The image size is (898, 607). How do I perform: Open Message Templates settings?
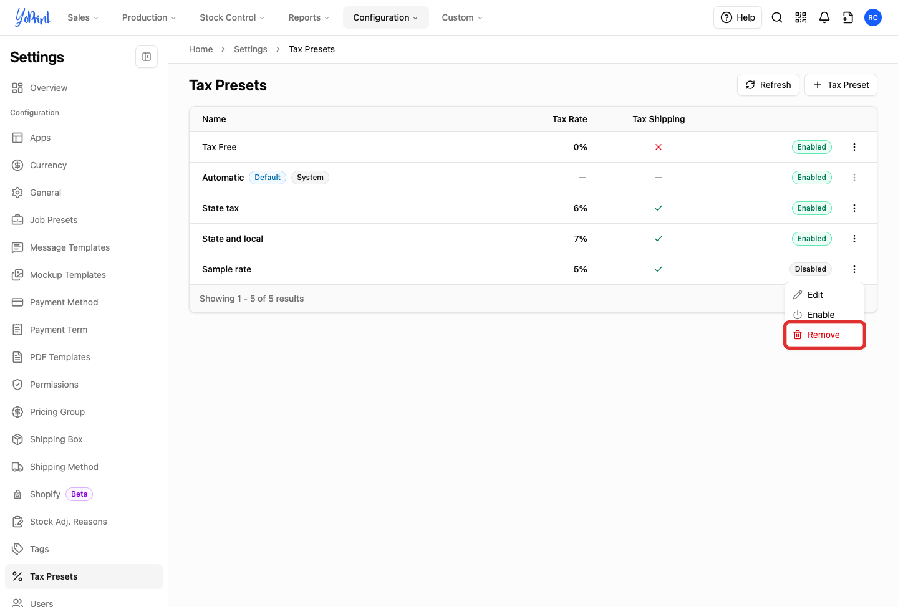(84, 247)
